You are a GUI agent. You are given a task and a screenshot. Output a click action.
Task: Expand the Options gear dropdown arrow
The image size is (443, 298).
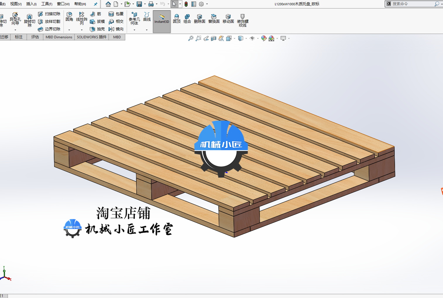pos(207,4)
